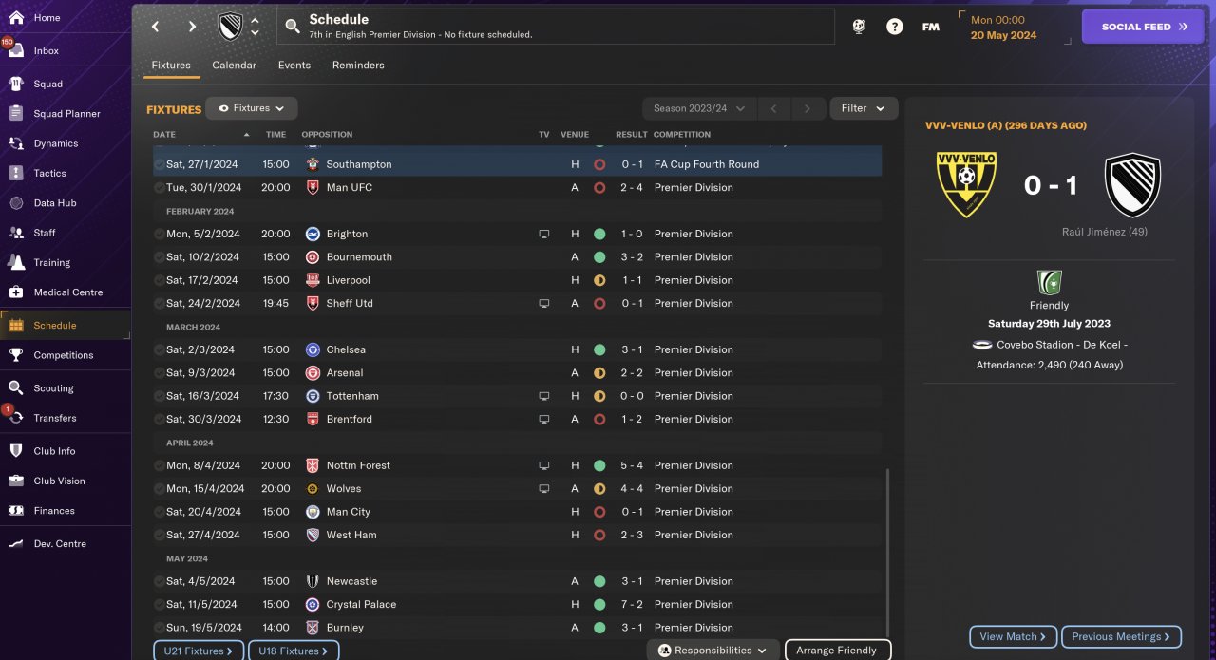The width and height of the screenshot is (1216, 660).
Task: Click the Scouting magnifier icon
Action: pyautogui.click(x=15, y=388)
